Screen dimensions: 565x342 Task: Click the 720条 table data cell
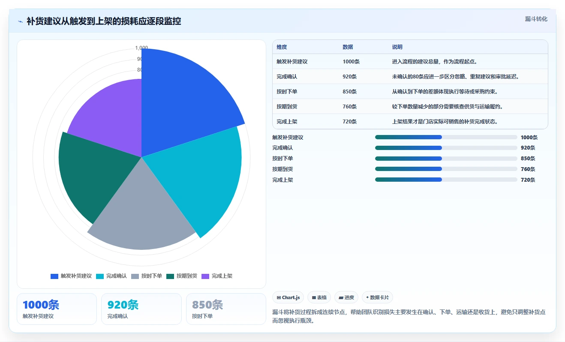350,122
